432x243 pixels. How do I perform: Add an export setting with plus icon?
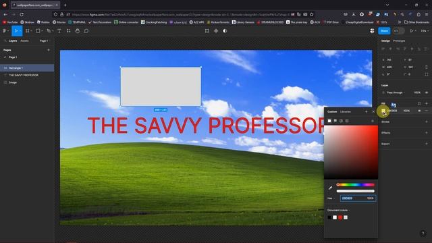click(427, 144)
